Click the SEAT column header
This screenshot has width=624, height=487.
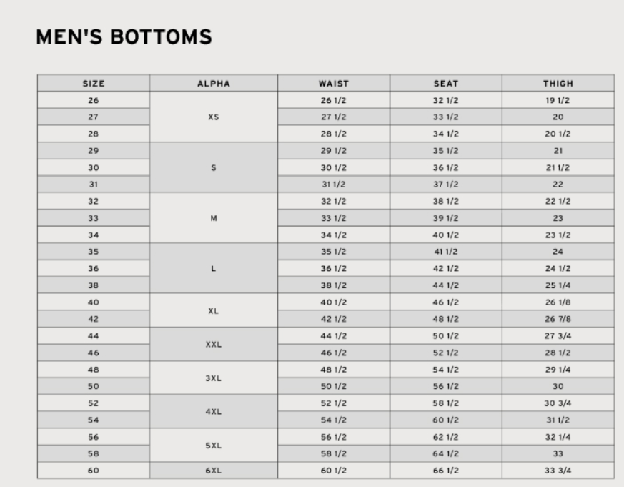point(446,84)
